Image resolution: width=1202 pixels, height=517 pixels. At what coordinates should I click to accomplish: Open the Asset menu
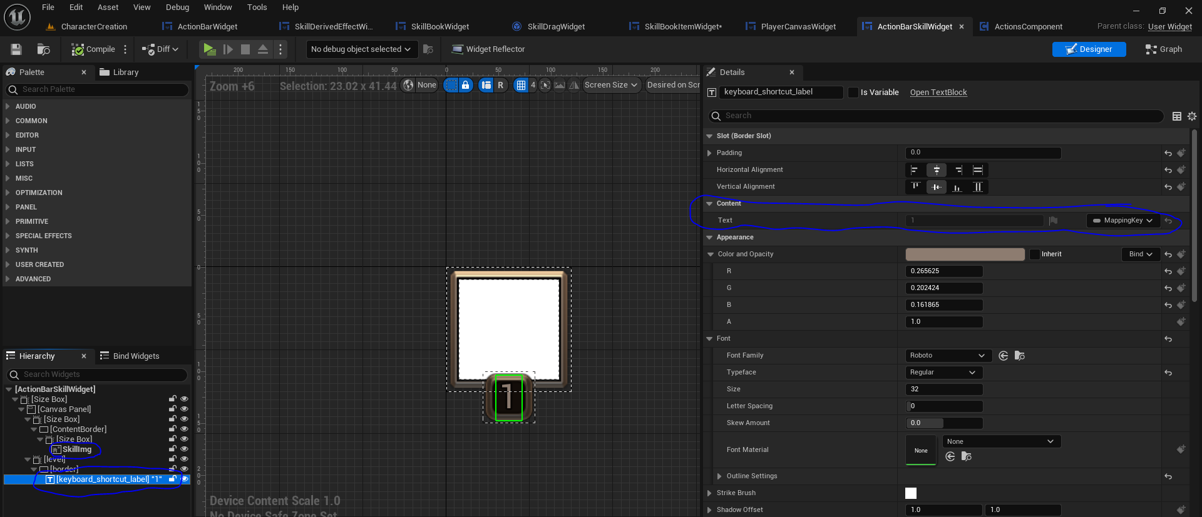point(108,8)
